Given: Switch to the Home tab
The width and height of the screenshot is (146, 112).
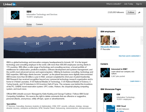Looking at the screenshot, I should click(29, 24).
